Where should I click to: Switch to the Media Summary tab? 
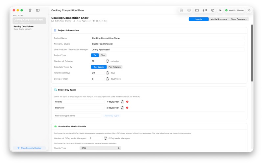219,19
